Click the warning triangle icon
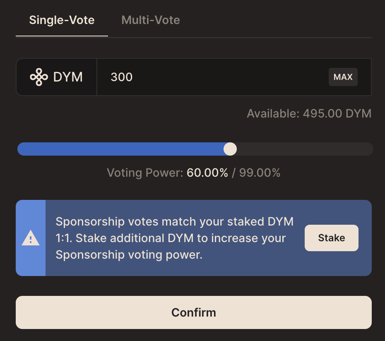The width and height of the screenshot is (385, 341). [31, 238]
